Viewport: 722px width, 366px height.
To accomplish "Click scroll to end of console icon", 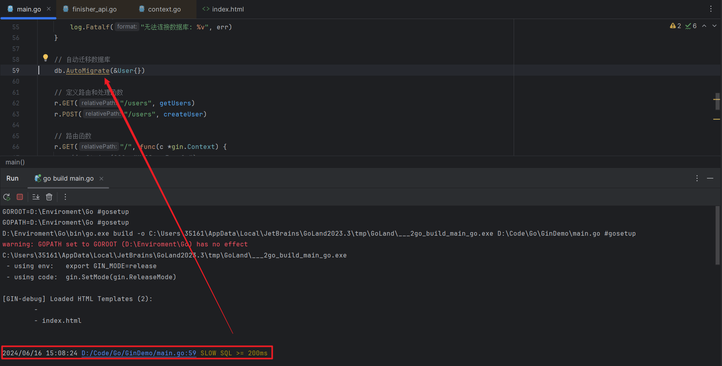I will pos(36,197).
